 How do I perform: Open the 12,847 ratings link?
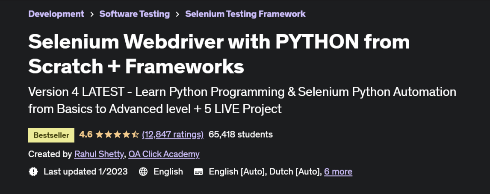point(172,135)
